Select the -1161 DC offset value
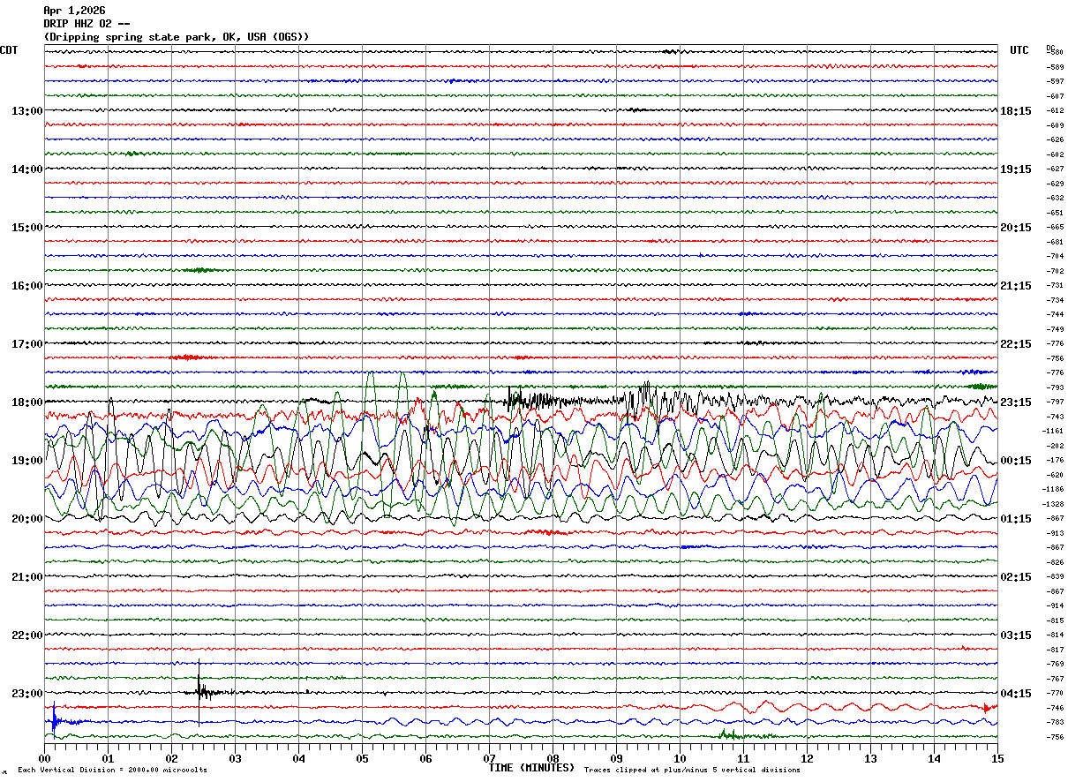This screenshot has height=782, width=1068. click(1054, 432)
